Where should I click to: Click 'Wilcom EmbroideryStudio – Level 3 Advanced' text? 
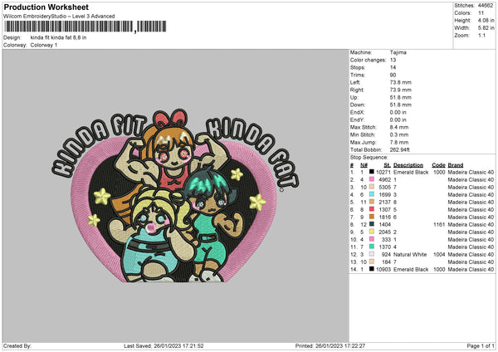tap(59, 17)
